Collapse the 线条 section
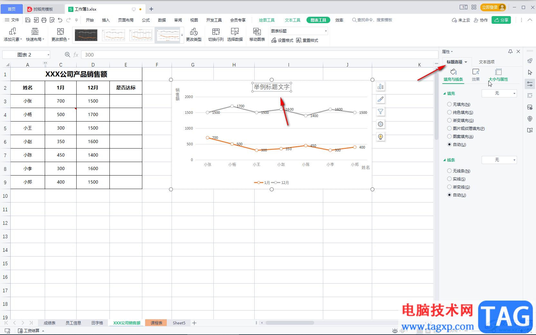536x335 pixels. coord(445,160)
